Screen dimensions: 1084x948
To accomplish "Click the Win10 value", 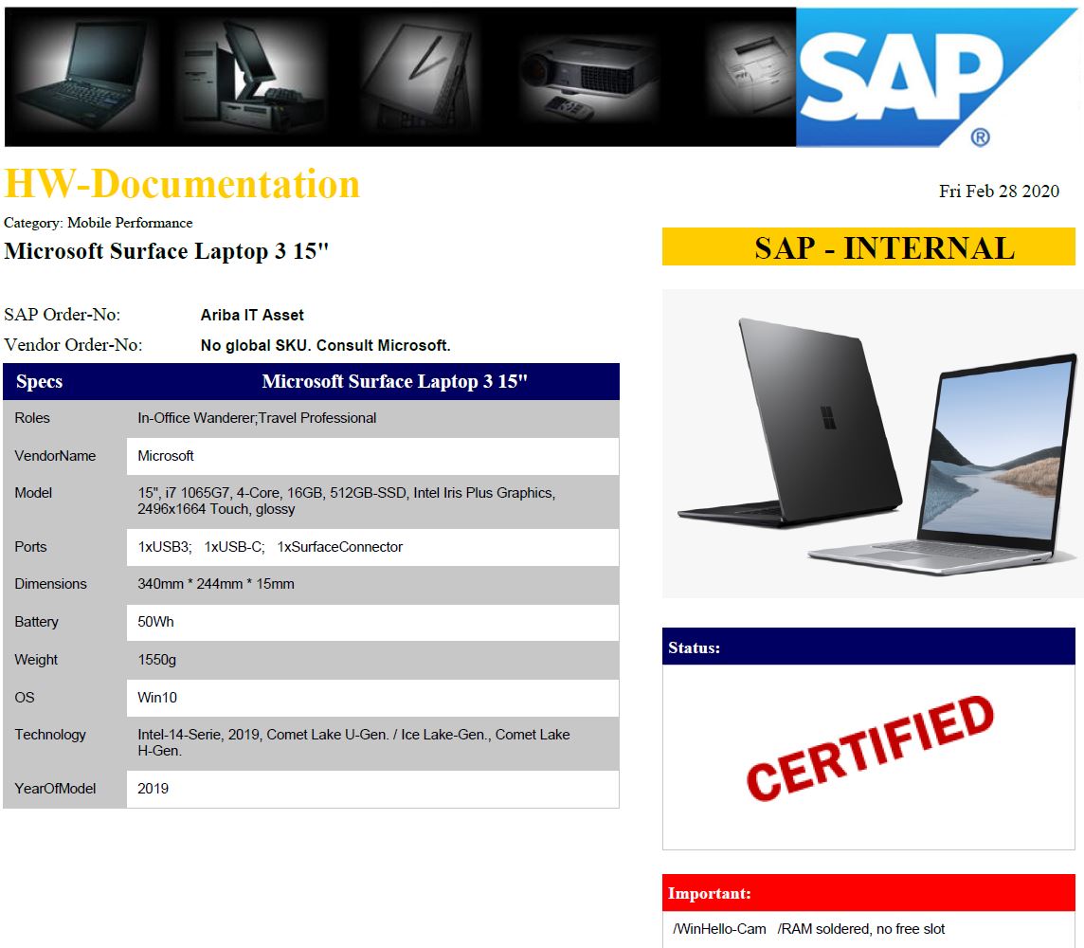I will [x=157, y=698].
